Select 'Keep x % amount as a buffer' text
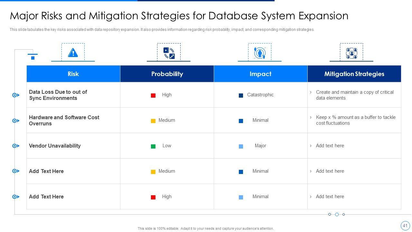The width and height of the screenshot is (412, 232). pyautogui.click(x=356, y=120)
